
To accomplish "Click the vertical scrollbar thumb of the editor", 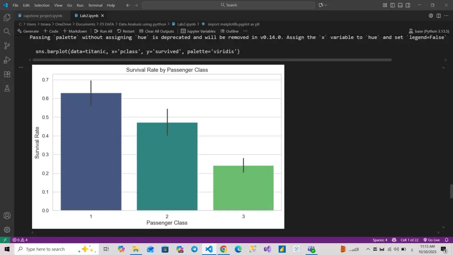I will 451,191.
